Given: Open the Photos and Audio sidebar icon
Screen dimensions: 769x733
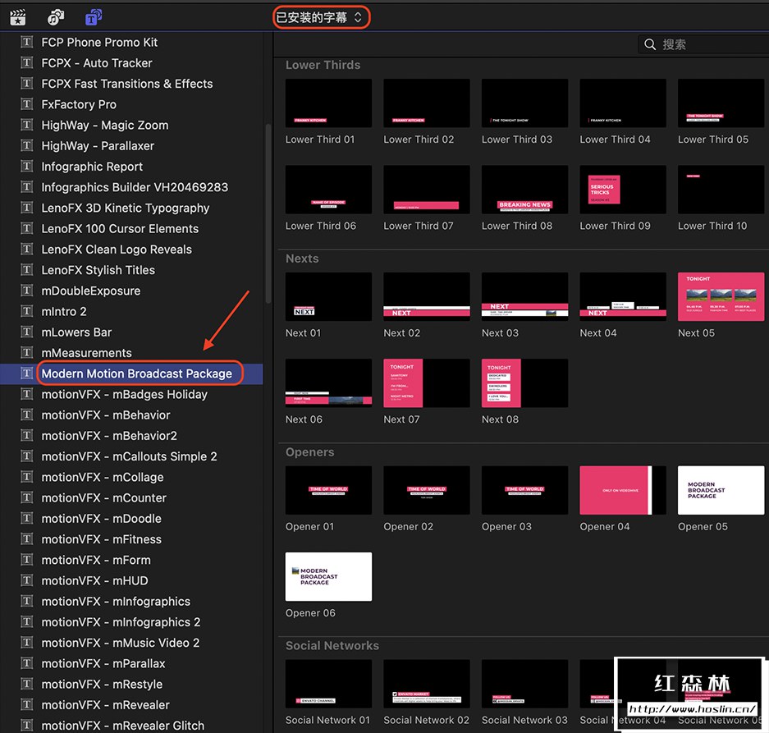Looking at the screenshot, I should click(x=56, y=17).
